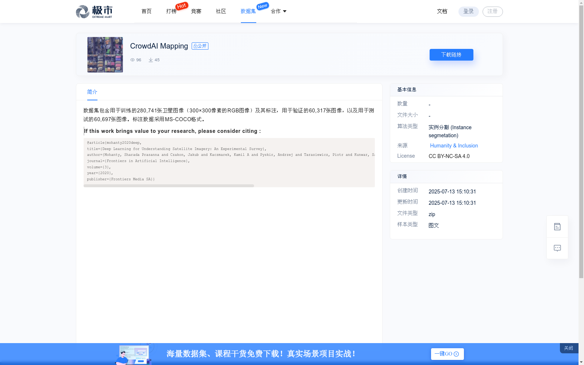584x365 pixels.
Task: Click the 登录 login button
Action: click(469, 12)
